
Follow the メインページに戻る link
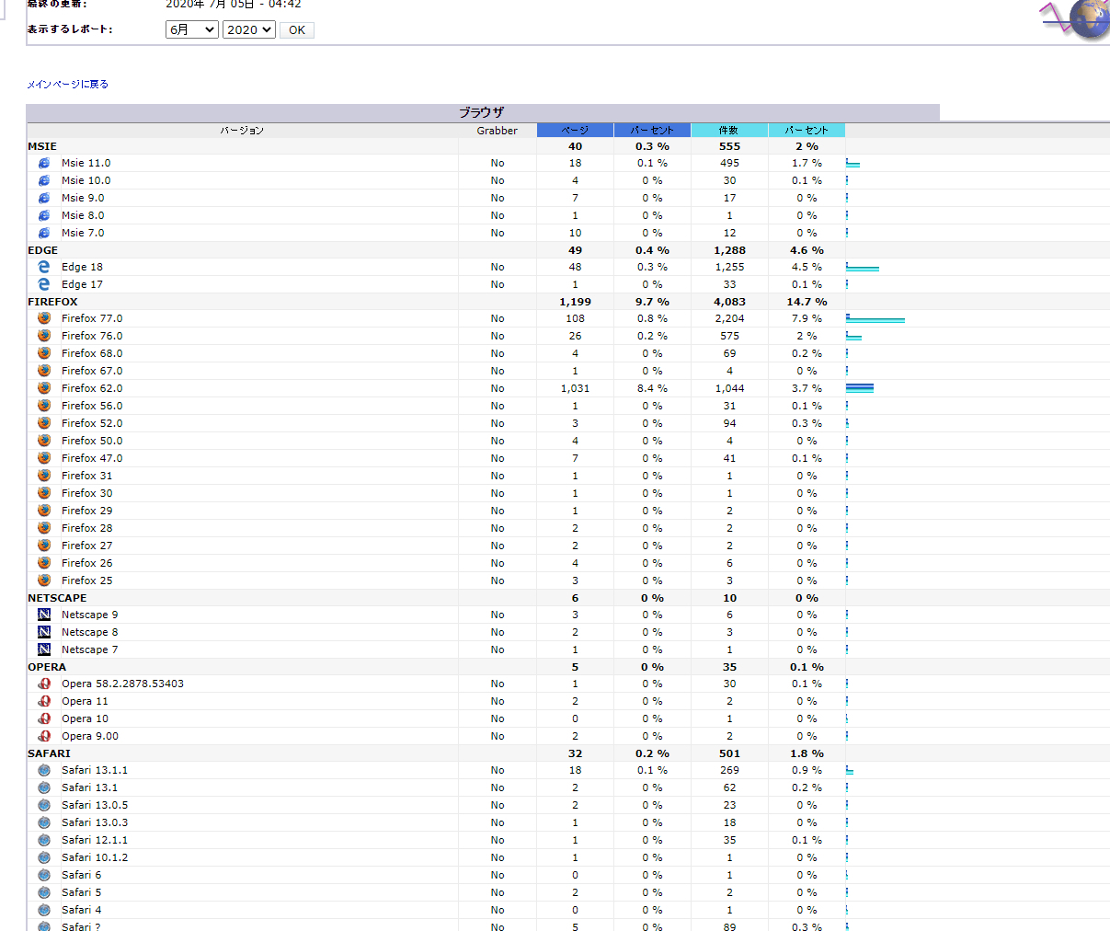point(68,84)
